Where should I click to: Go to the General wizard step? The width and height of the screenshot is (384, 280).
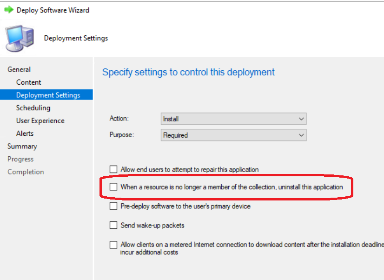click(19, 69)
